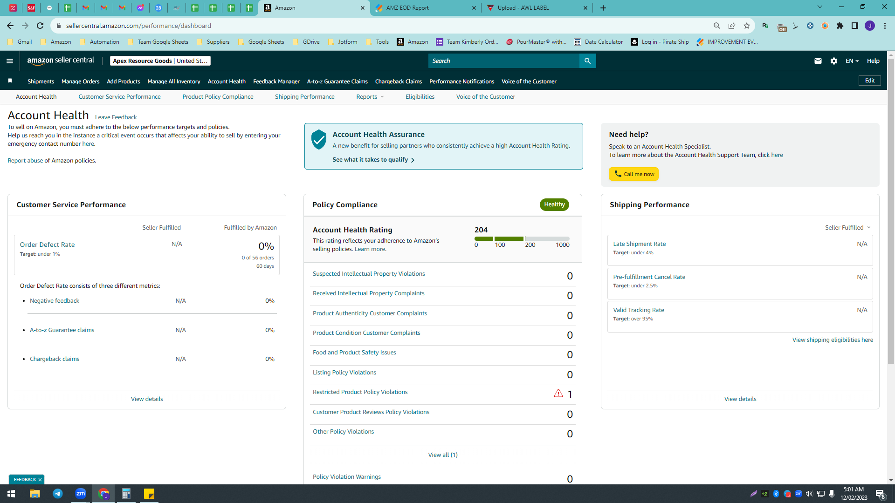This screenshot has width=895, height=503.
Task: Open the messages envelope icon
Action: pyautogui.click(x=818, y=61)
